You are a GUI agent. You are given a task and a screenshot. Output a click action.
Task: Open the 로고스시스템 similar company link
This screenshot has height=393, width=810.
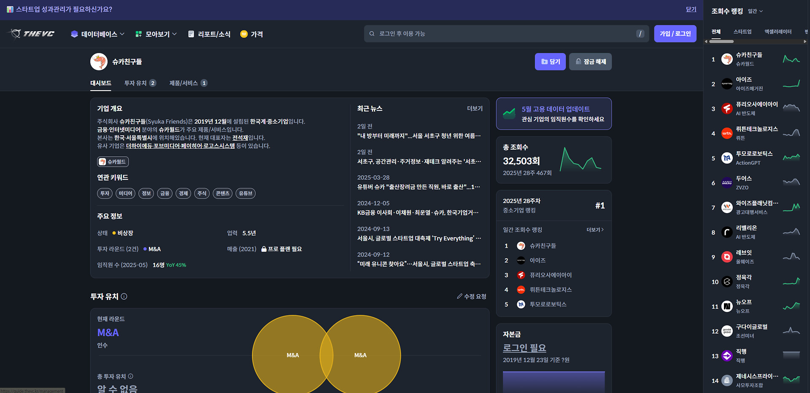tap(219, 146)
